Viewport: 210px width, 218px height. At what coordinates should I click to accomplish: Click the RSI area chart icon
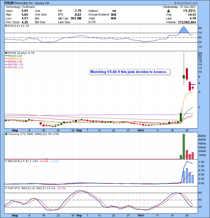tap(6, 26)
